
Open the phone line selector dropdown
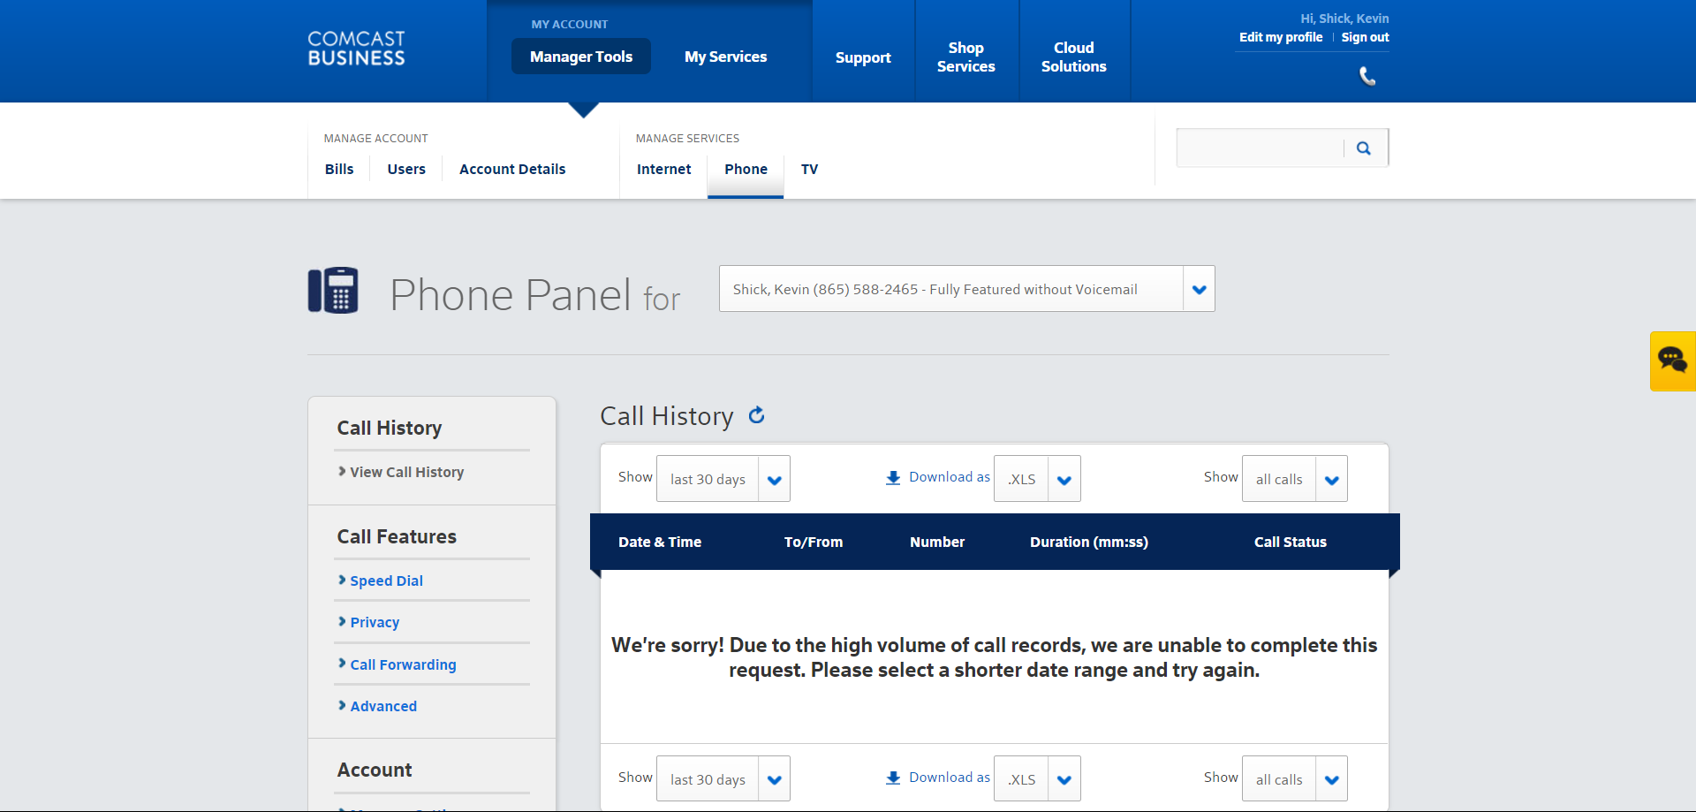tap(967, 289)
